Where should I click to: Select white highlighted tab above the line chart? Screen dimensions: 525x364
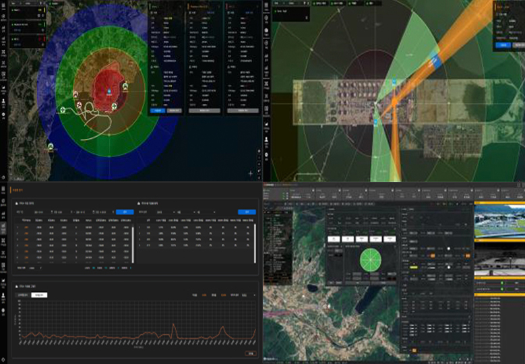pos(39,295)
